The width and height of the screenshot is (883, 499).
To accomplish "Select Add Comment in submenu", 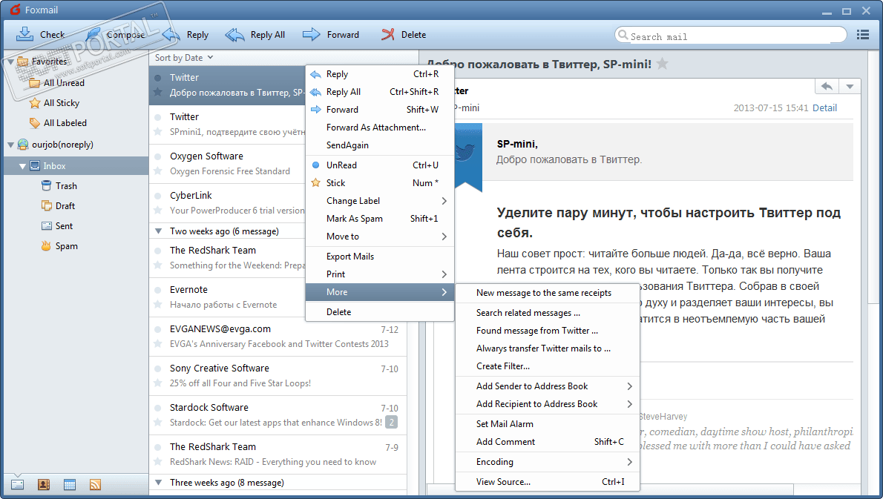I will 548,442.
